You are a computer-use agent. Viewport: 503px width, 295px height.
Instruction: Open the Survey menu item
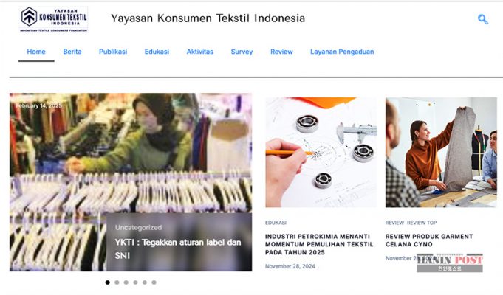[242, 52]
